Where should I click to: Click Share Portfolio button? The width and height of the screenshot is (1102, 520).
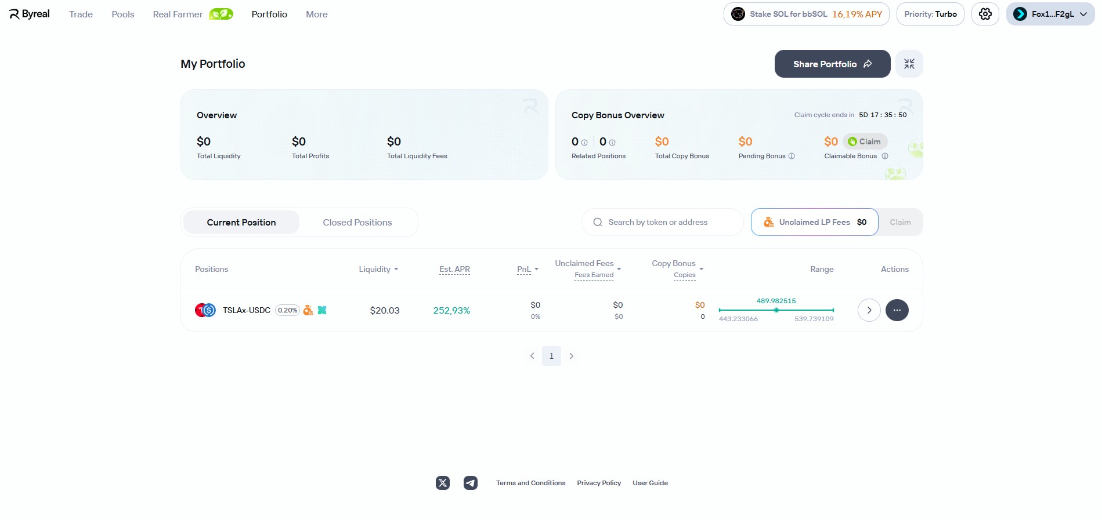(x=832, y=64)
